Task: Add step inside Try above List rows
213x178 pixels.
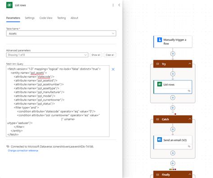Action: click(173, 74)
